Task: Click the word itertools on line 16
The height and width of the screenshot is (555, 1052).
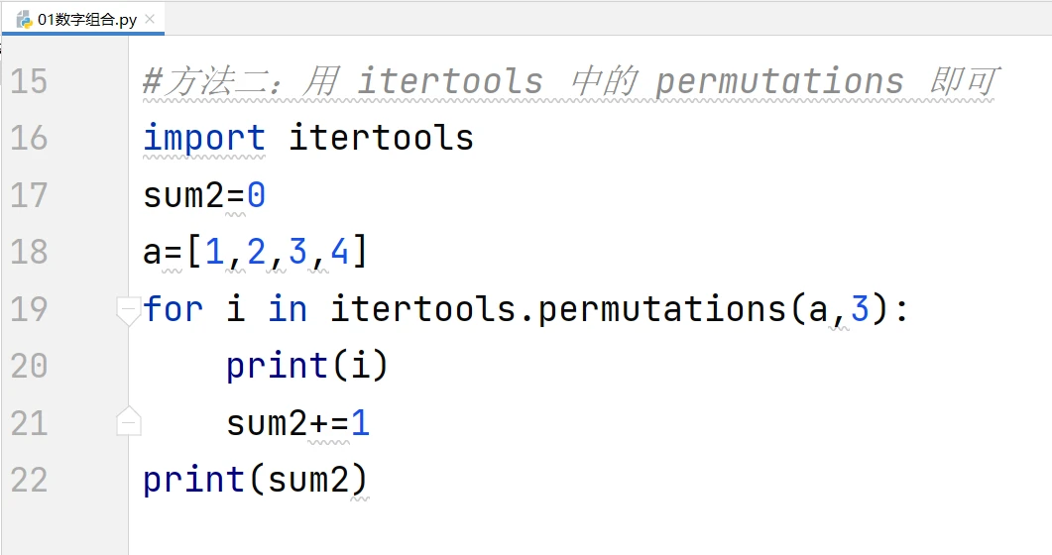Action: tap(381, 138)
